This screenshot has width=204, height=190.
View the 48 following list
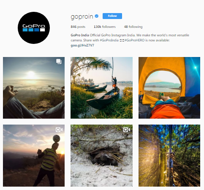pyautogui.click(x=133, y=27)
